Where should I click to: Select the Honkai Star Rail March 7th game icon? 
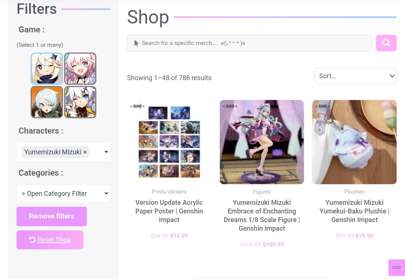[x=80, y=69]
